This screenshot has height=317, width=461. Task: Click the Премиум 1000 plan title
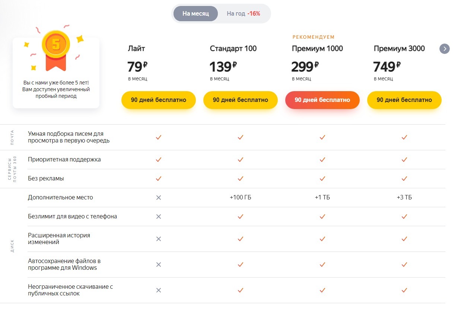[x=317, y=49]
